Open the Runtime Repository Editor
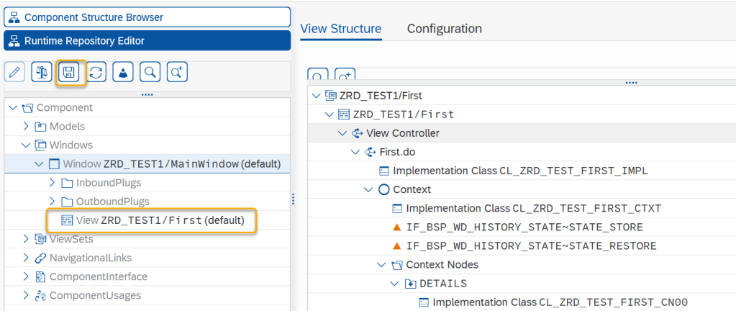This screenshot has height=311, width=736. coord(147,41)
